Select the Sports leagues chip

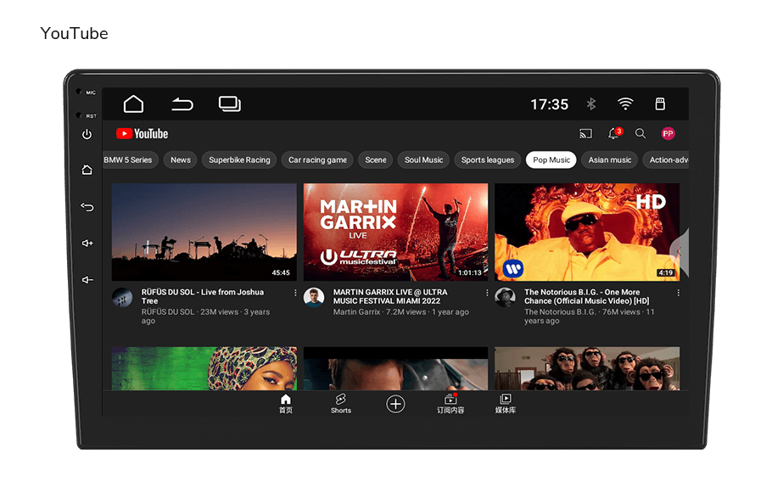(488, 159)
